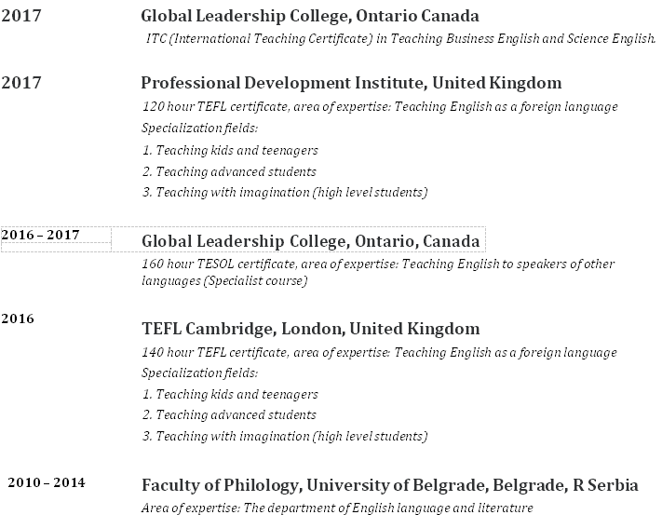662x515 pixels.
Task: Click the first 2017 year label
Action: coord(21,16)
